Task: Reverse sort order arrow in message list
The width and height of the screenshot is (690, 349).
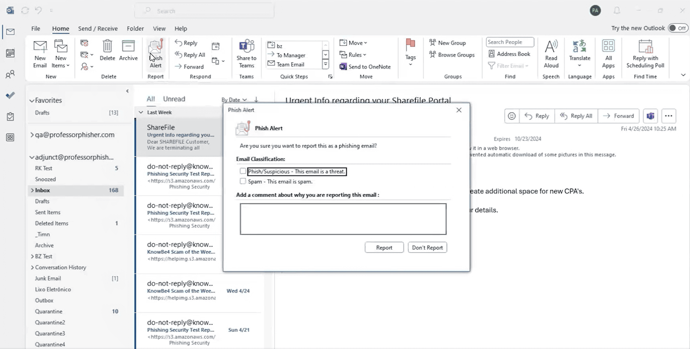Action: click(256, 100)
